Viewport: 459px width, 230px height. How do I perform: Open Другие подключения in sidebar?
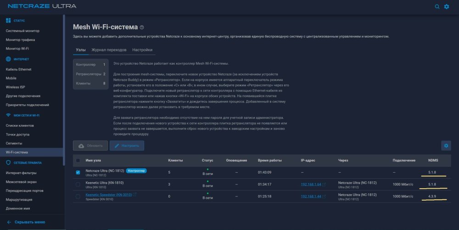click(23, 96)
